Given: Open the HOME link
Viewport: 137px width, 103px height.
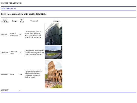Looking at the screenshot, I should [x=3, y=8].
